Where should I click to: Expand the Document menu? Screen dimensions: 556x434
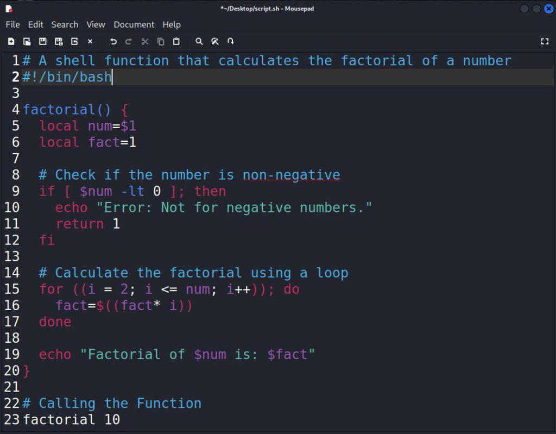pos(134,24)
